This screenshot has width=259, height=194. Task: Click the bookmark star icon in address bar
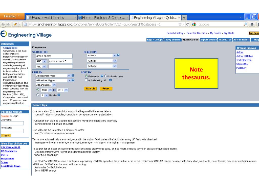180,24
